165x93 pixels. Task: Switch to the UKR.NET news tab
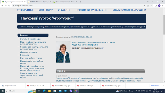[x=39, y=2]
